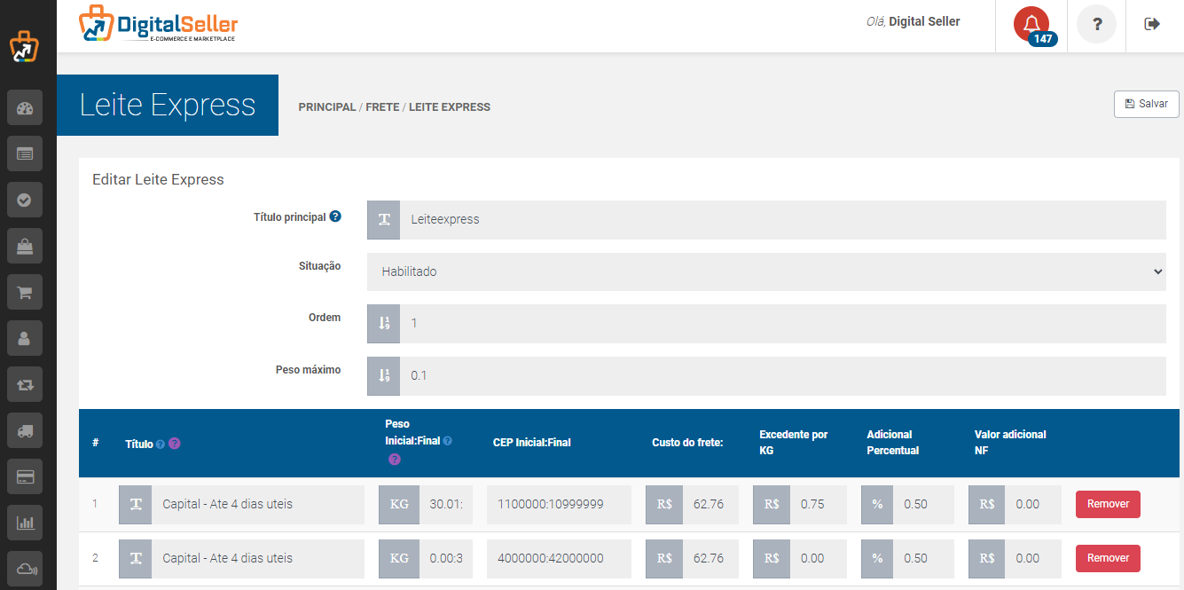Open notifications bell with 147 badge
This screenshot has width=1184, height=590.
[1031, 25]
